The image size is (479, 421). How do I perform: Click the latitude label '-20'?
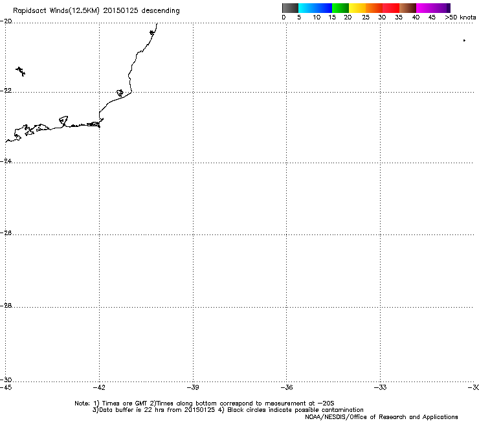pos(6,21)
